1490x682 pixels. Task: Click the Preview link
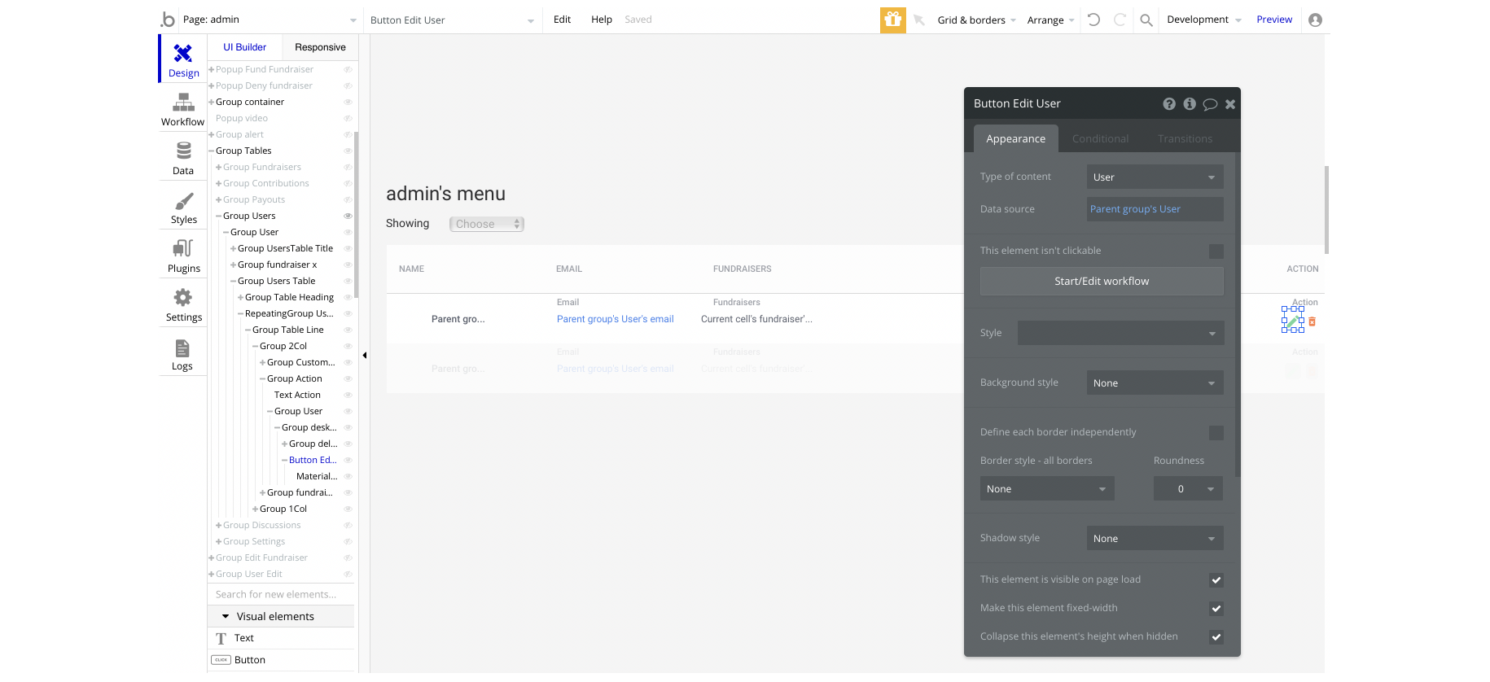(1273, 20)
